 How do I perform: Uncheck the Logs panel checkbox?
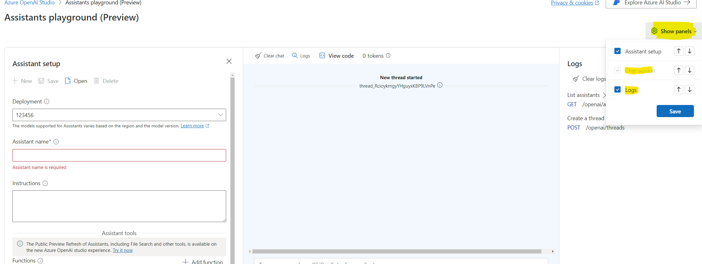tap(618, 90)
